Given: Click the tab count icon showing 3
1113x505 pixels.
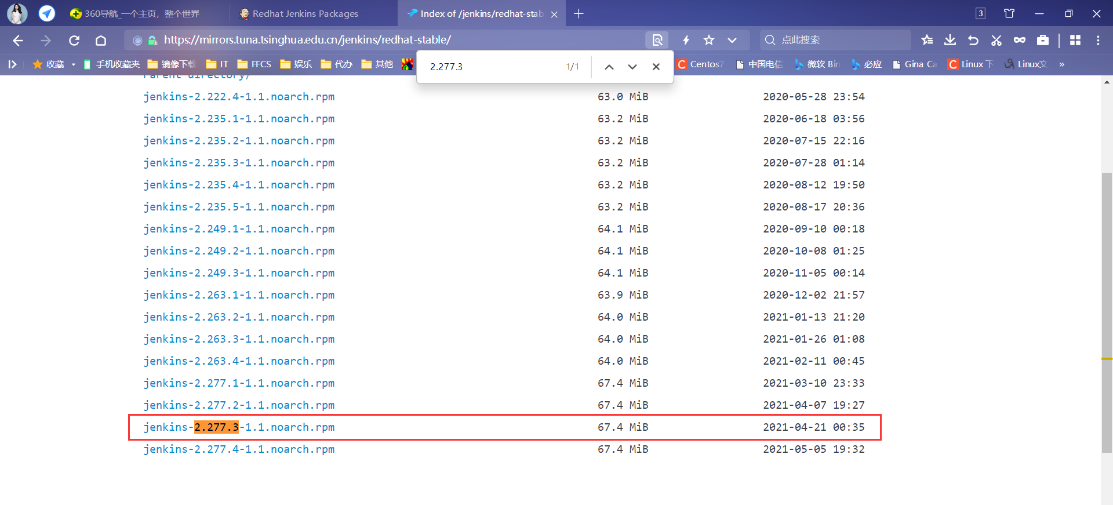Looking at the screenshot, I should click(x=980, y=13).
